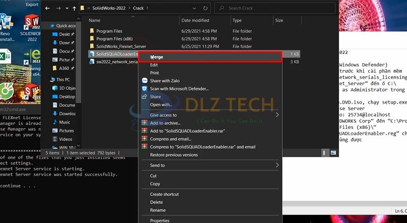Click the Back navigation arrow
407x223 pixels.
coord(47,8)
